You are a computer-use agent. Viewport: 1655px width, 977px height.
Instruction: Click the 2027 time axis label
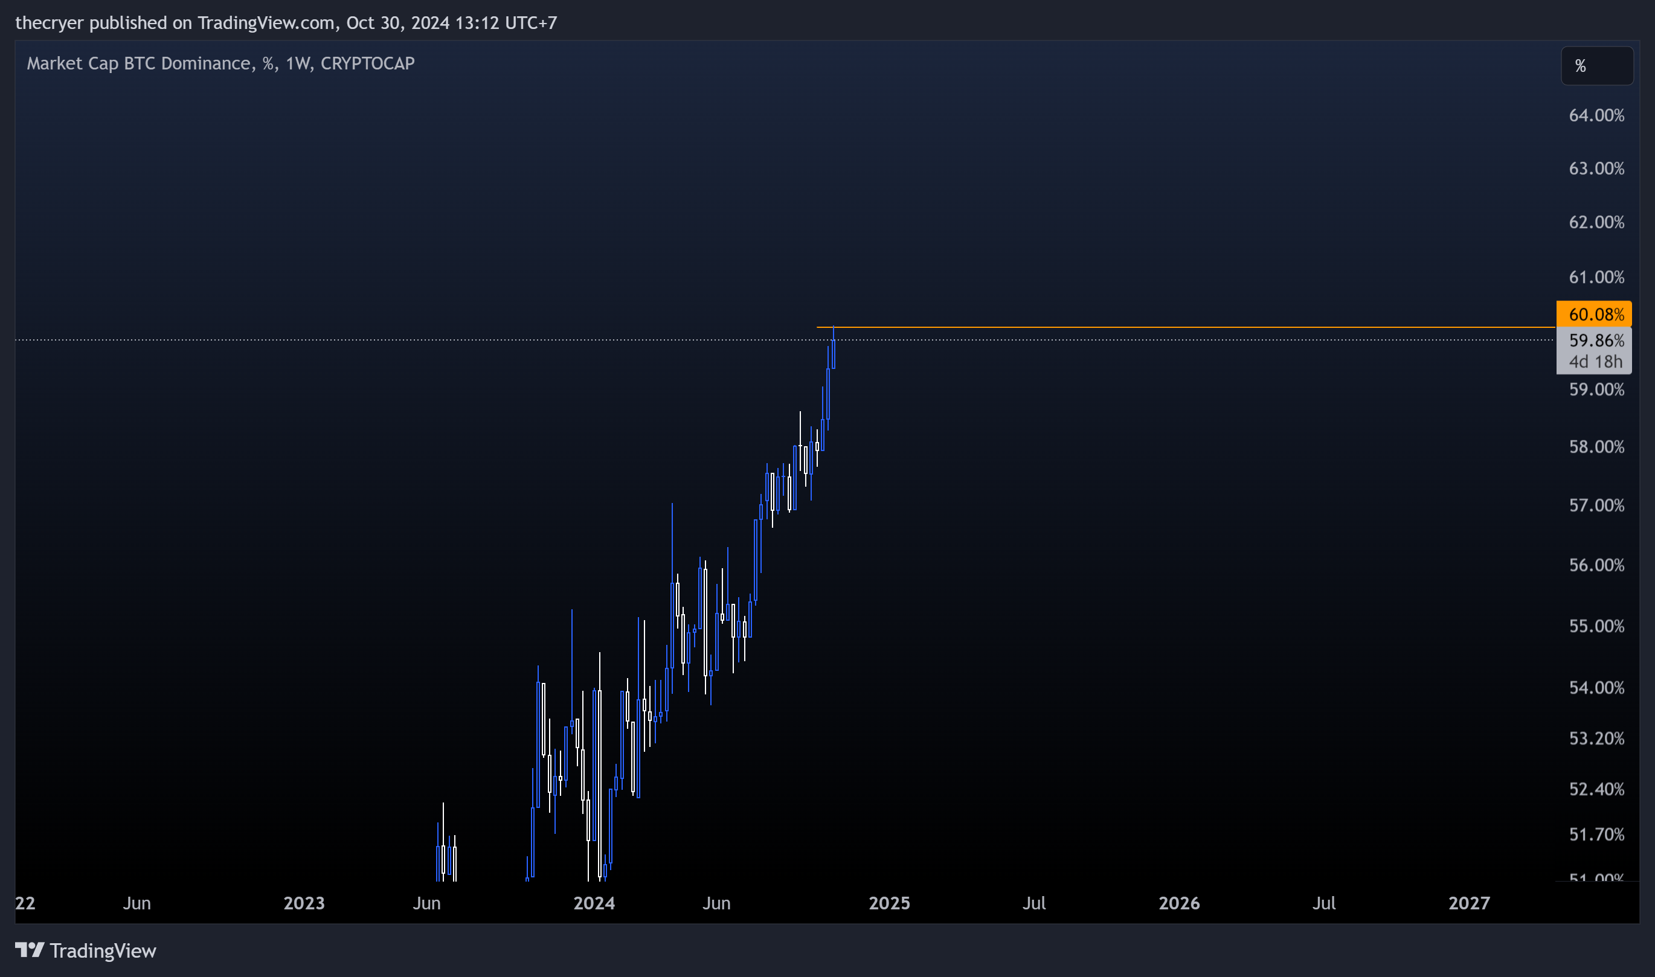tap(1468, 903)
